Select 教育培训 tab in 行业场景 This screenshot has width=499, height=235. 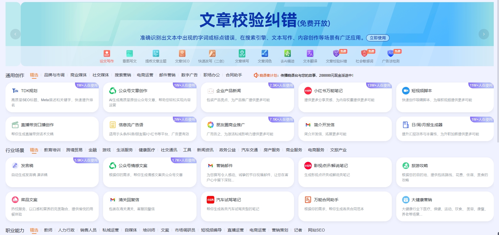pos(52,150)
